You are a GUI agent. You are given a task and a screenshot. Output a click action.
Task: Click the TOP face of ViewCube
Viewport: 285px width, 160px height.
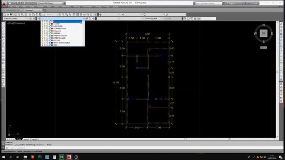point(264,33)
